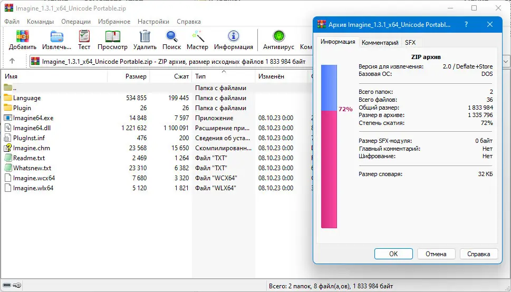Sort the list by Тип column
Image resolution: width=511 pixels, height=292 pixels.
pos(224,76)
